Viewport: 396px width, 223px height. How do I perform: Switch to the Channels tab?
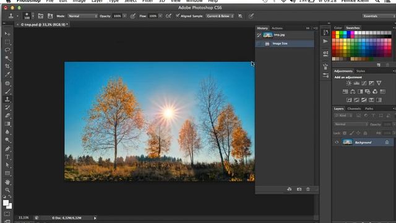354,108
